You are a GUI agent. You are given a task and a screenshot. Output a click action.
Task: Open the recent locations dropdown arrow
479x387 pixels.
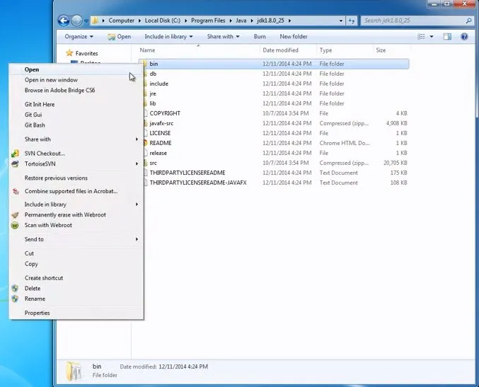86,21
